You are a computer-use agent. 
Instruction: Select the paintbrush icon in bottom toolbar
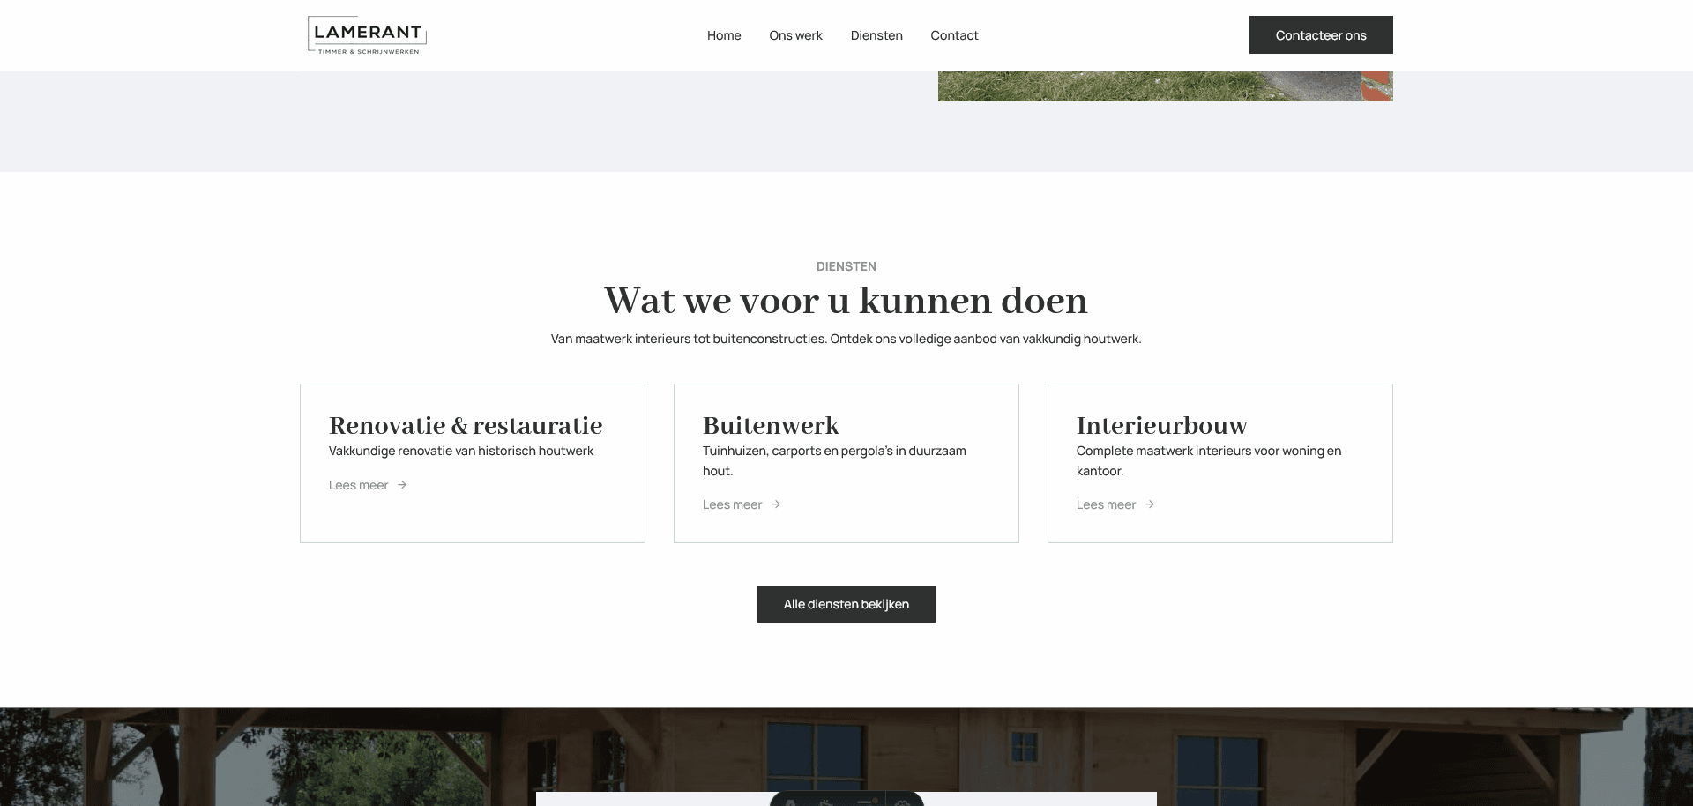point(826,802)
